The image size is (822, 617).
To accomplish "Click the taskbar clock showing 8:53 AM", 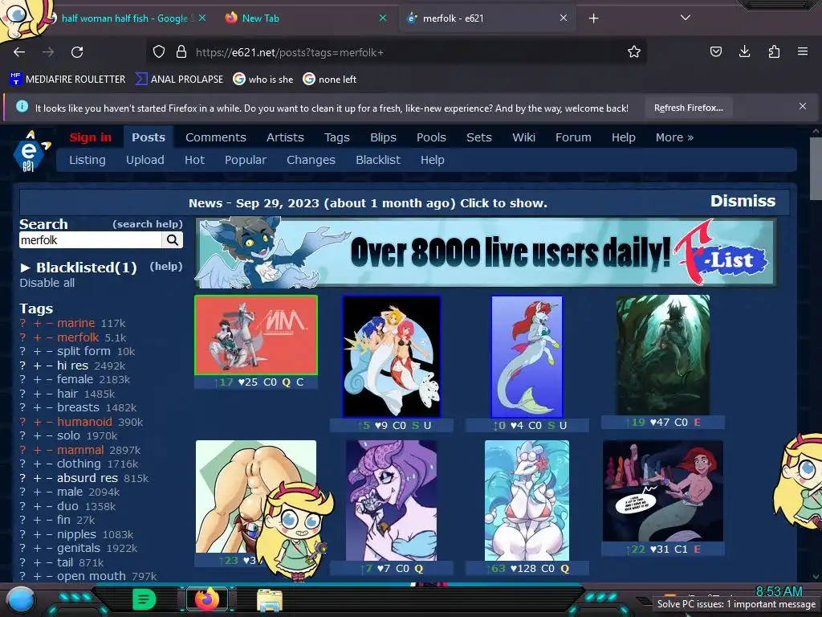I will tap(779, 590).
